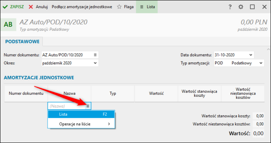Click the Wartość niestanowiąca kosztów total value
The height and width of the screenshot is (143, 271).
point(258,124)
